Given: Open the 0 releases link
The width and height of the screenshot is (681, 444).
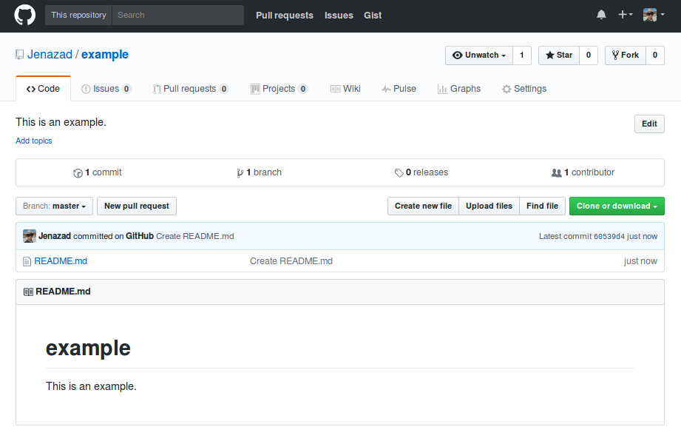Looking at the screenshot, I should pos(421,172).
